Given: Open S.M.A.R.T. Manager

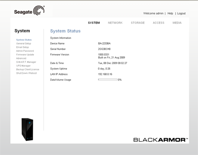Looking at the screenshot, I should click(26, 62).
